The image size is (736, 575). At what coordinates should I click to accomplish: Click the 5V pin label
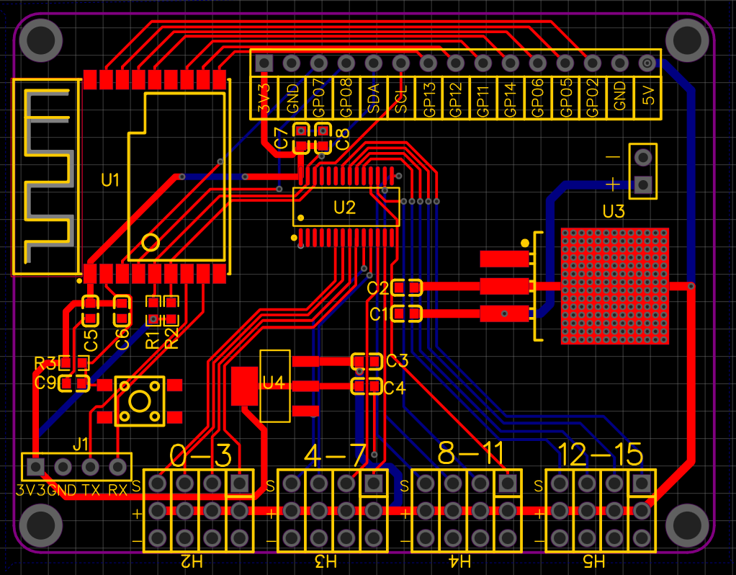(647, 95)
